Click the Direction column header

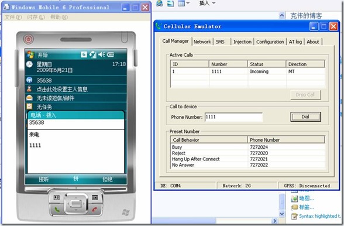click(305, 64)
